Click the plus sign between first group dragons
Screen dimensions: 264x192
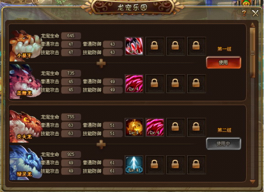[101, 63]
